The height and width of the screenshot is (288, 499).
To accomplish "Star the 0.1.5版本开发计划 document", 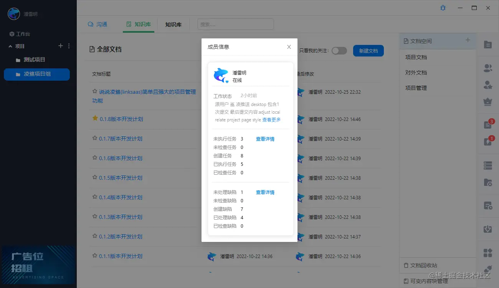I will point(95,177).
